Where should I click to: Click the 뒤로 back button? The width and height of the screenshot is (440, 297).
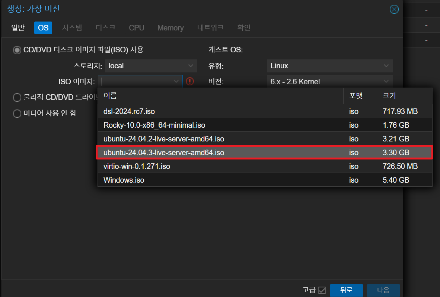click(346, 290)
